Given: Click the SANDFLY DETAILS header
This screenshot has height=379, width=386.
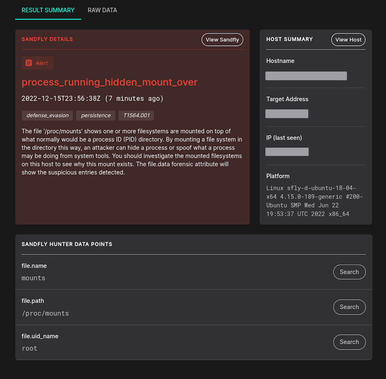Looking at the screenshot, I should click(x=47, y=39).
